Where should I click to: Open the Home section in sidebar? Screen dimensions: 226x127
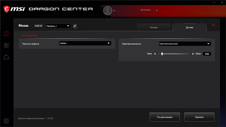coord(6,34)
